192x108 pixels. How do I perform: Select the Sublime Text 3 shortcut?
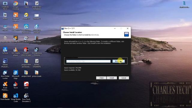pos(16,40)
